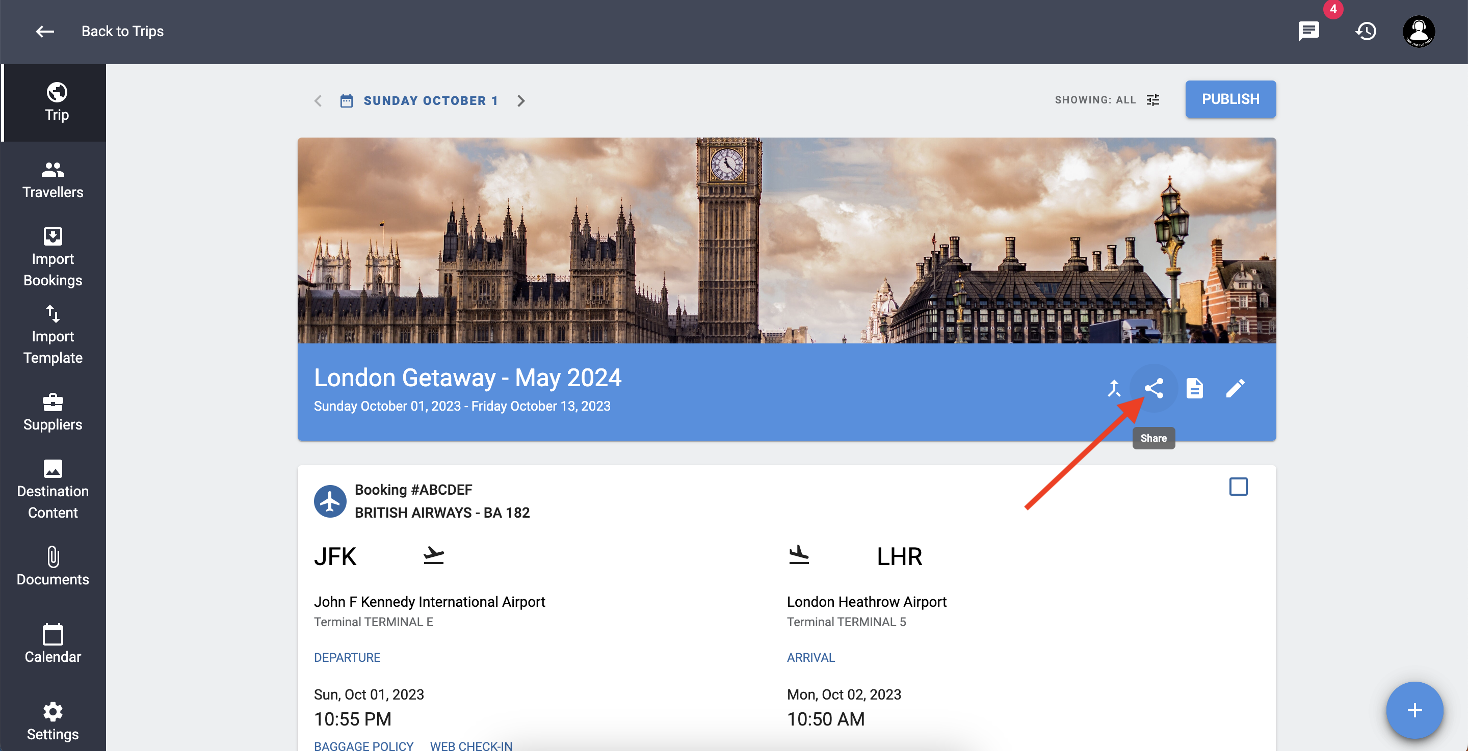Click the SHOWING: ALL label
This screenshot has height=751, width=1468.
pos(1095,100)
